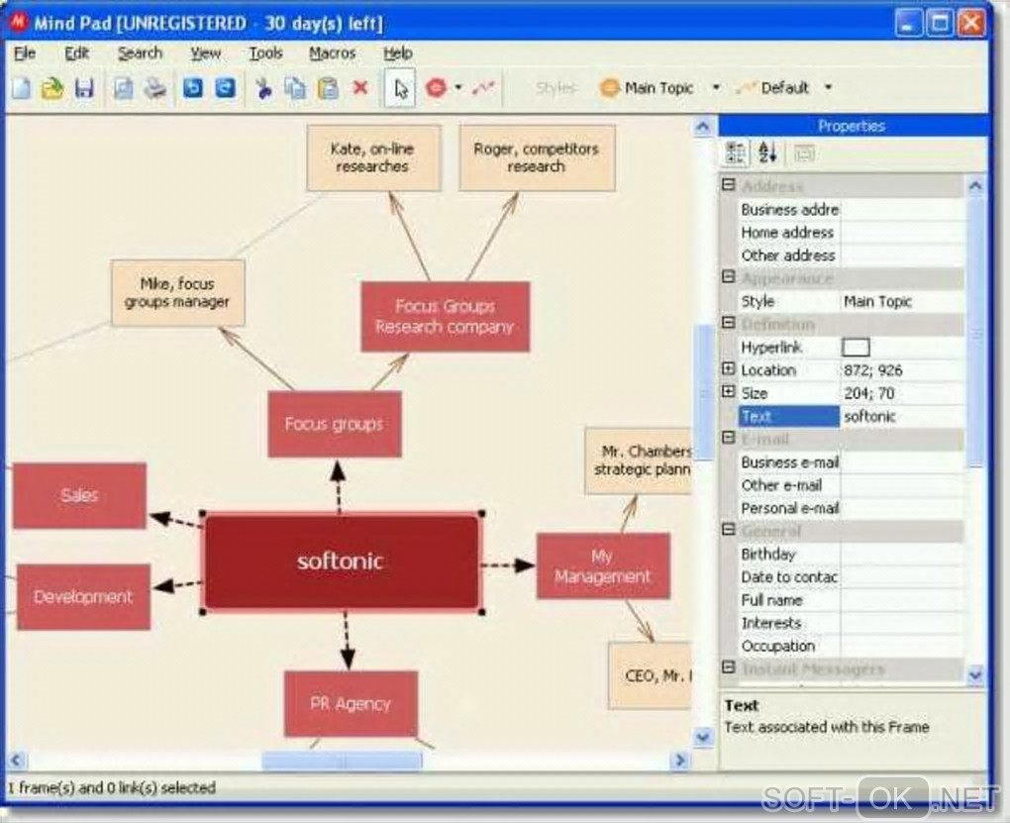Screen dimensions: 1010x823
Task: Click the Business address value field
Action: (902, 209)
